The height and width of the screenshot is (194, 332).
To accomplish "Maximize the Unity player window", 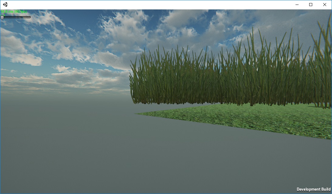I will click(311, 5).
